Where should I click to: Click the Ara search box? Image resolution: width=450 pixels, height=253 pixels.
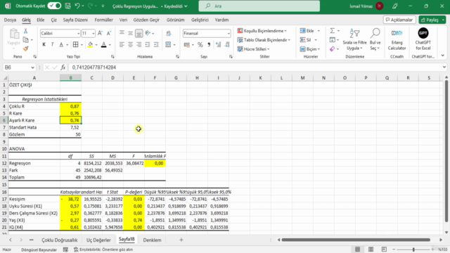(x=259, y=6)
